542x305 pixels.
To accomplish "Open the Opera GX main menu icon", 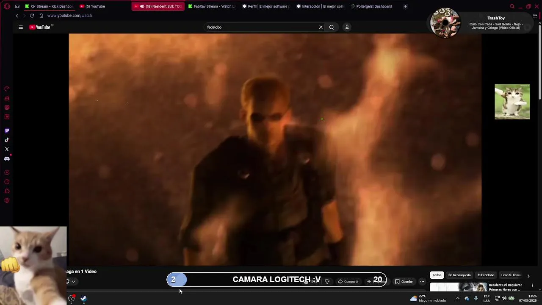I will [x=7, y=6].
